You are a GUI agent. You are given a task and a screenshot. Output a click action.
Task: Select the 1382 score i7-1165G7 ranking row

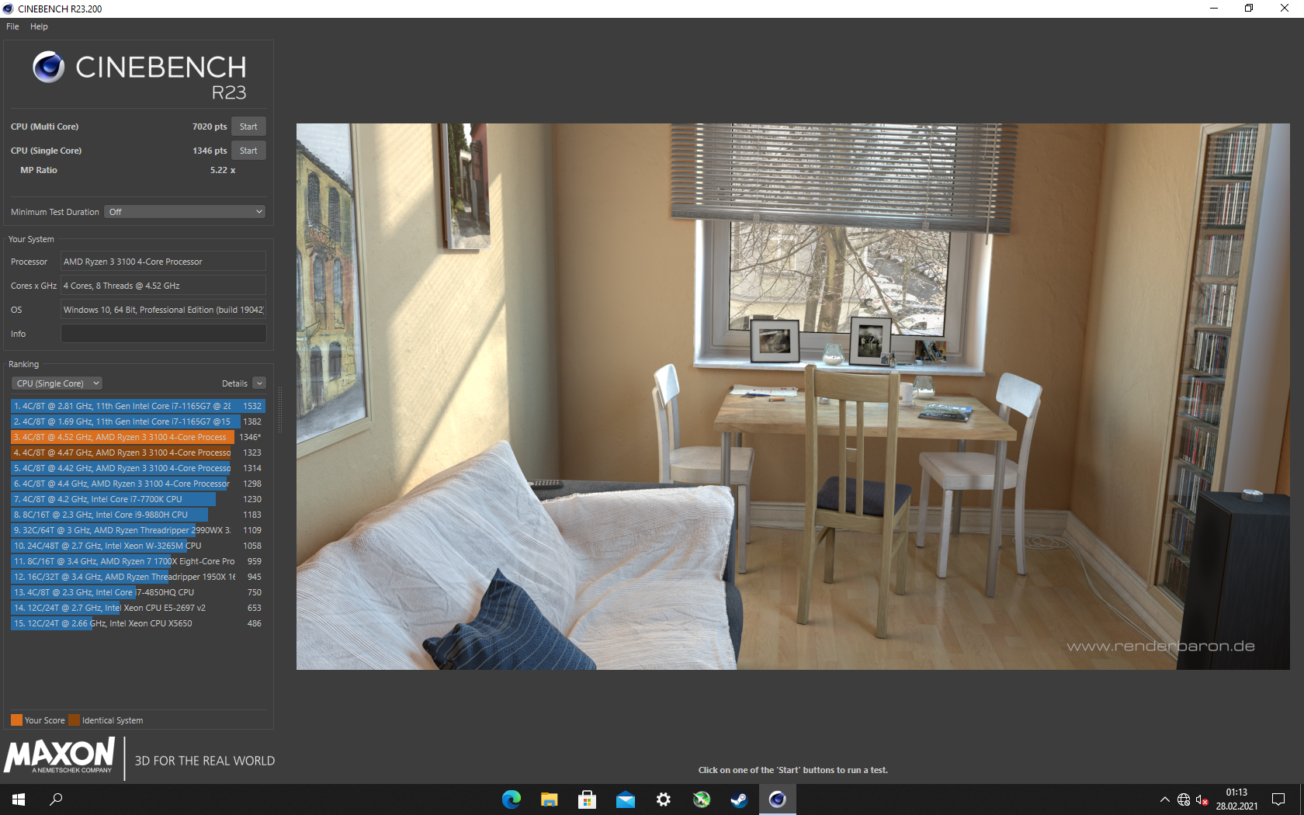pyautogui.click(x=138, y=421)
